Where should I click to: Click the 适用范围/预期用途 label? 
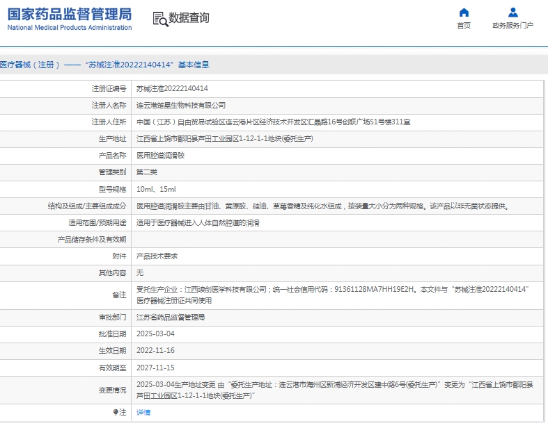click(x=97, y=223)
